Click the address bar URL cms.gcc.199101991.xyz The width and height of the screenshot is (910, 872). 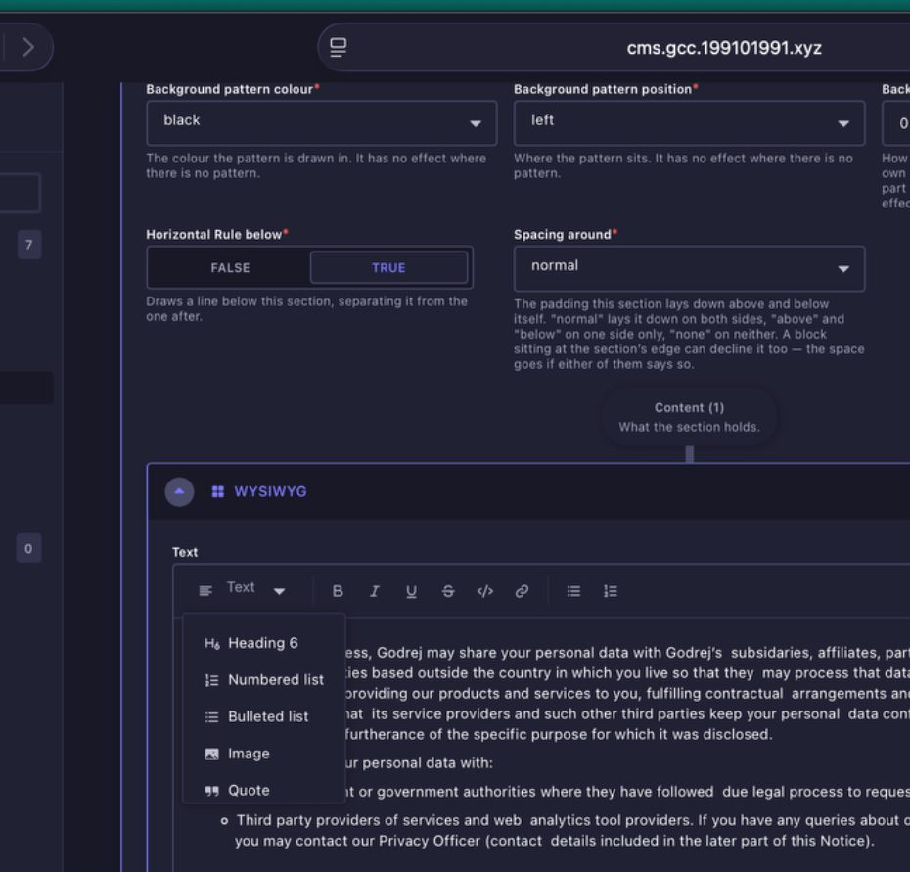[724, 48]
